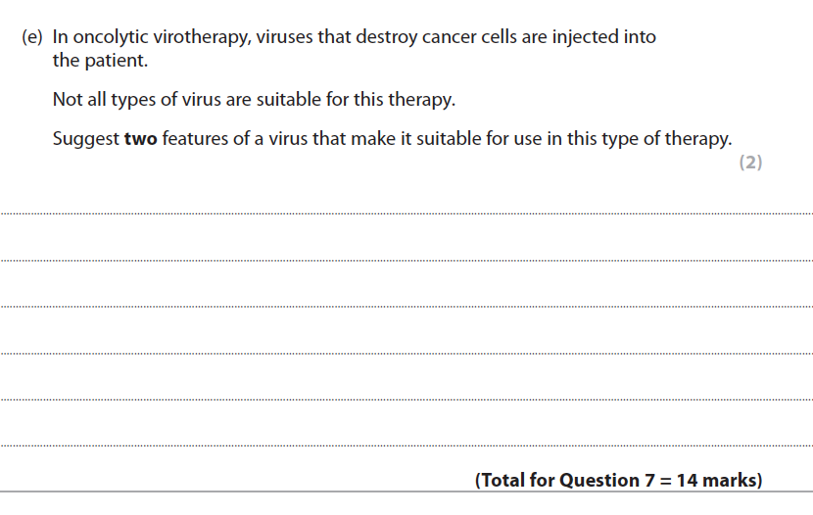The height and width of the screenshot is (515, 813).
Task: Click the word "Suggest"
Action: coord(85,138)
